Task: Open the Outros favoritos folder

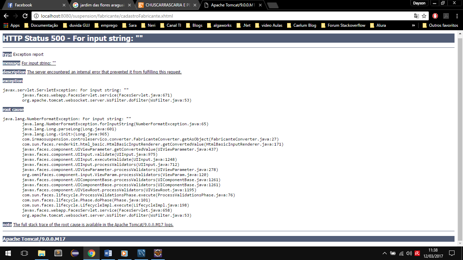Action: click(x=440, y=25)
